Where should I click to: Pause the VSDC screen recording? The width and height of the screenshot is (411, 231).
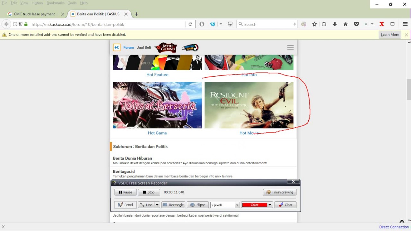click(125, 192)
